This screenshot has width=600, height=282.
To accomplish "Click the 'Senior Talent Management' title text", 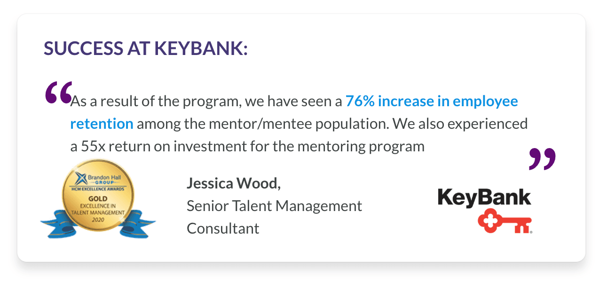I will (x=274, y=205).
